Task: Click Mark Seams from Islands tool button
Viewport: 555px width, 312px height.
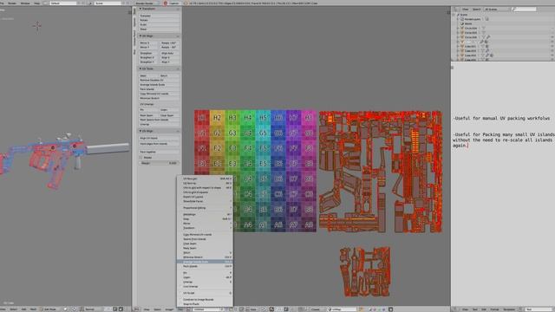Action: 159,120
